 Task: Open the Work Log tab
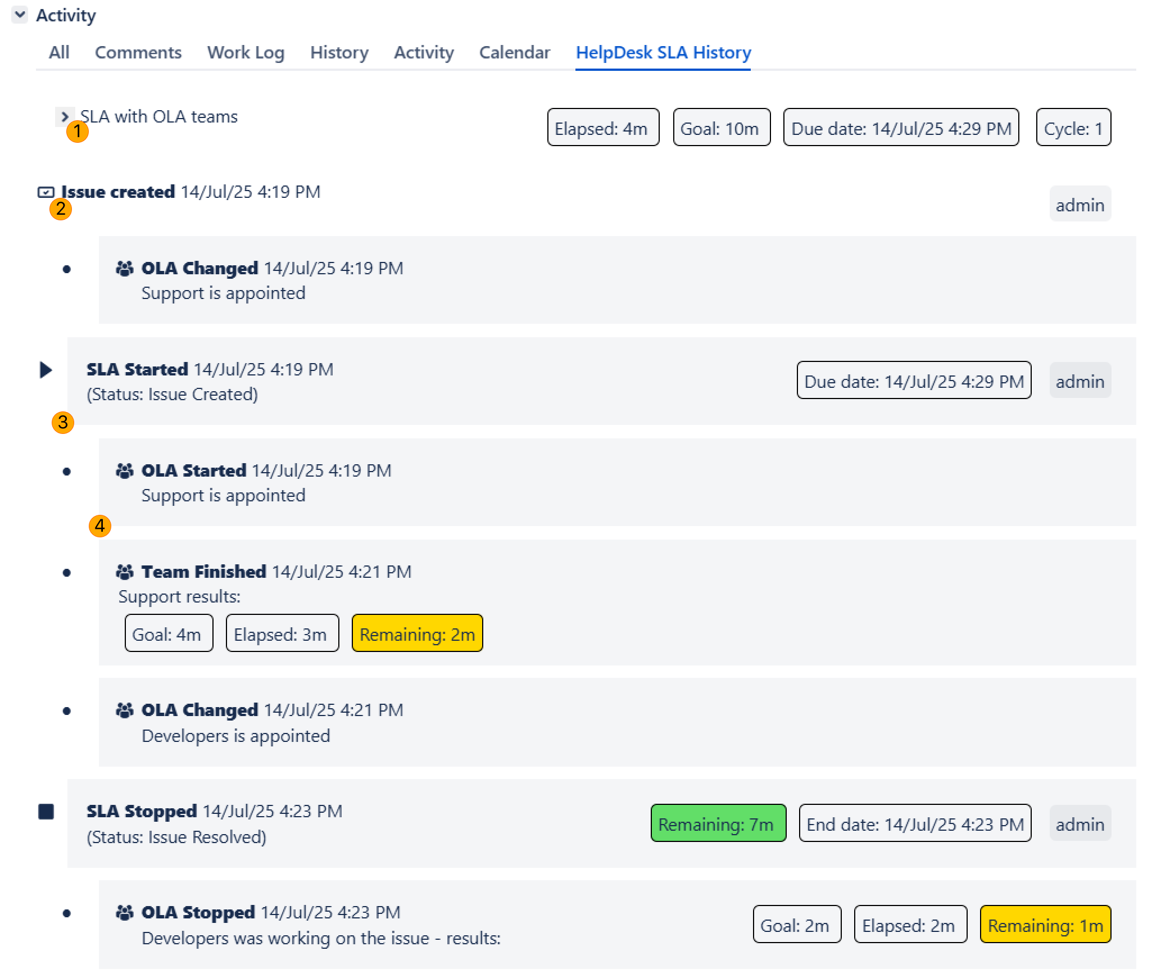pos(246,53)
